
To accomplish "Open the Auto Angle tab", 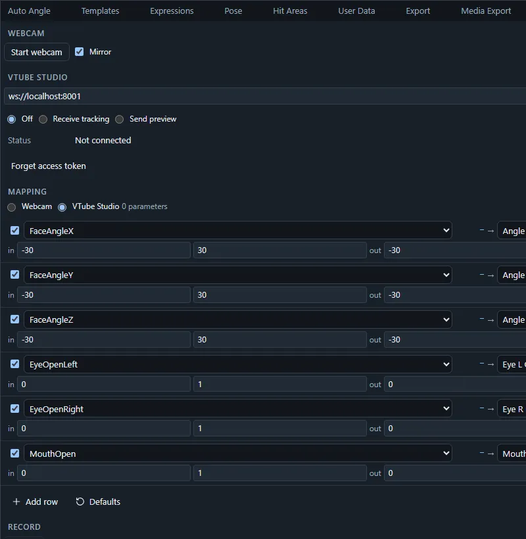I will (29, 11).
